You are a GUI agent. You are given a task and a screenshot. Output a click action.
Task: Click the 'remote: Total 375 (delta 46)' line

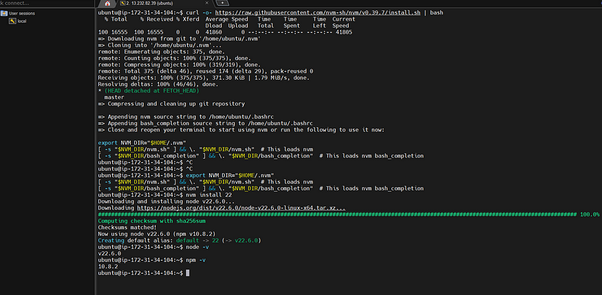(x=206, y=72)
